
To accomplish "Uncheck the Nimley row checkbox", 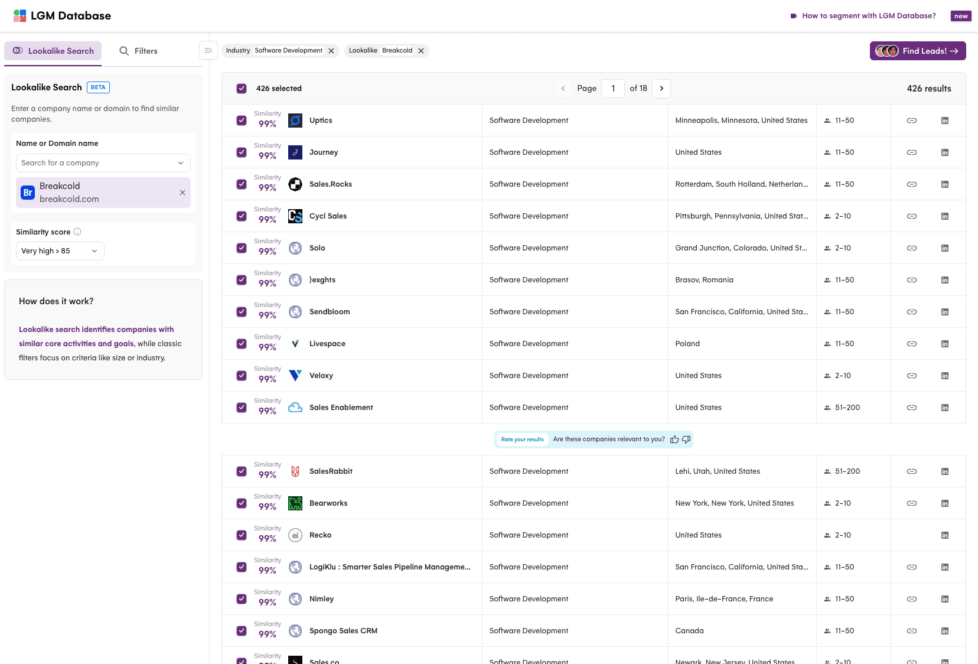I will (242, 599).
